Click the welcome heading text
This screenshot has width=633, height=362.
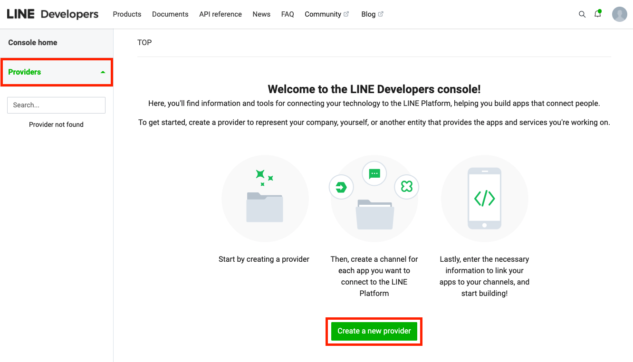click(x=374, y=89)
